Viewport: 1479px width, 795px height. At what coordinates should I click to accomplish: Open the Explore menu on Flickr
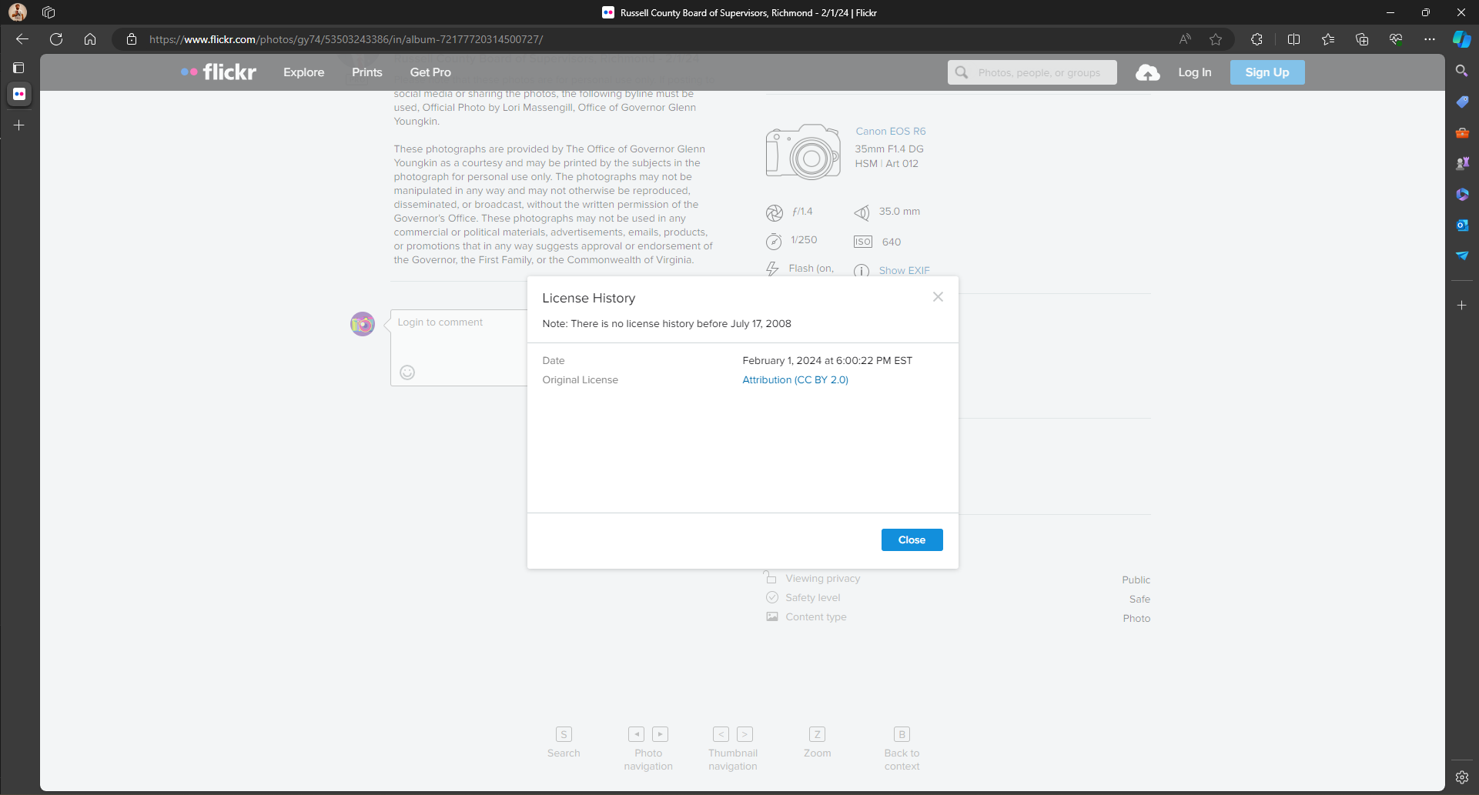click(x=303, y=72)
